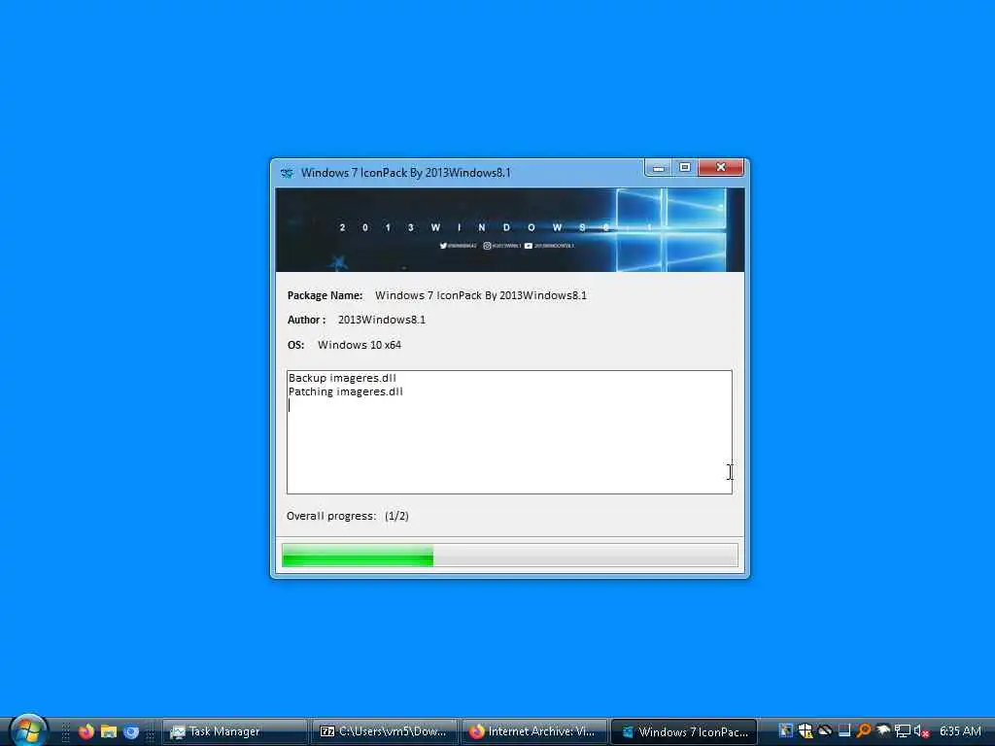The width and height of the screenshot is (995, 746).
Task: Open the network status tray icon
Action: [902, 730]
